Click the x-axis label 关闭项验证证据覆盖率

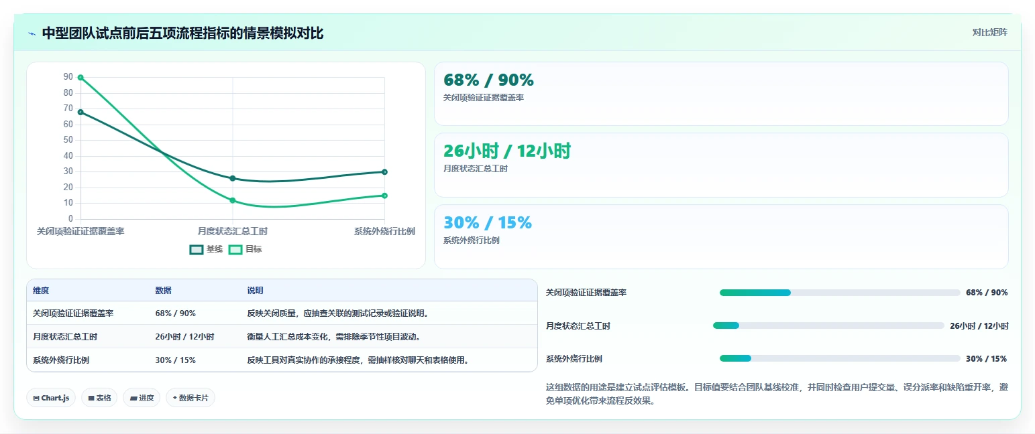(x=80, y=231)
